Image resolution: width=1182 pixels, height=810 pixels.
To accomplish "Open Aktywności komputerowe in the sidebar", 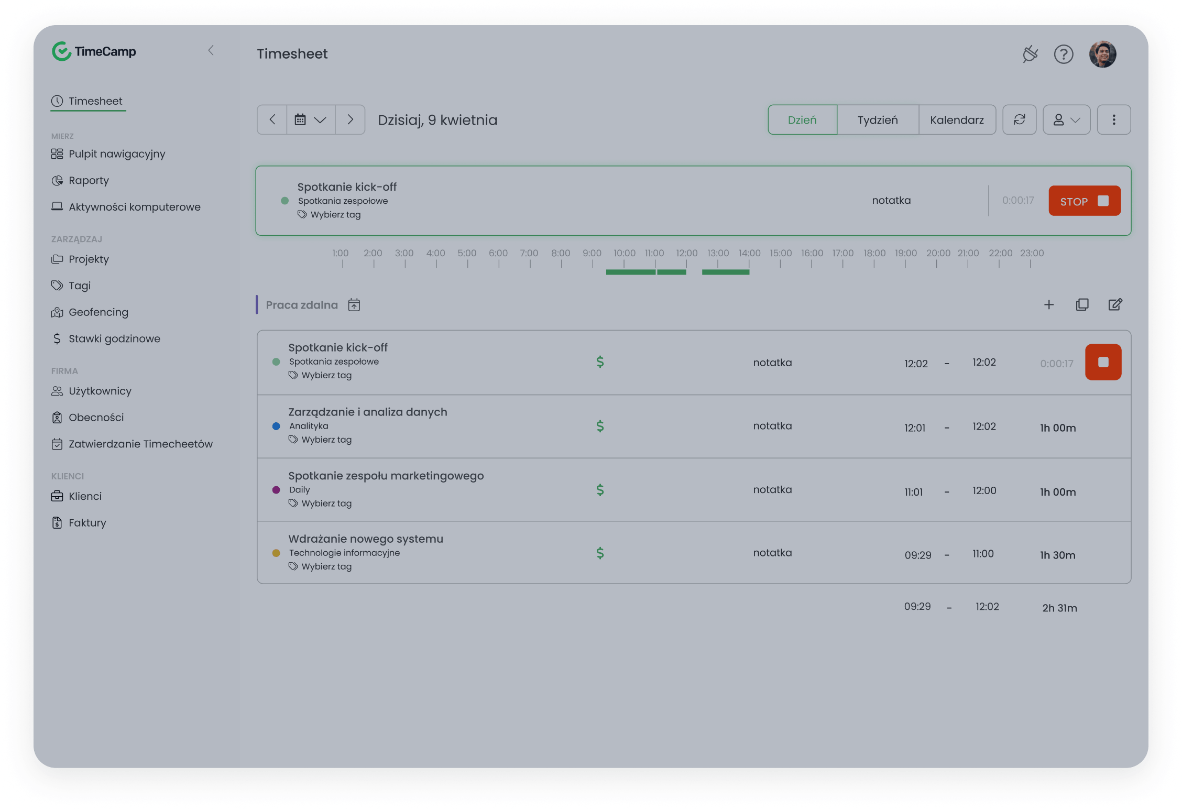I will point(126,207).
